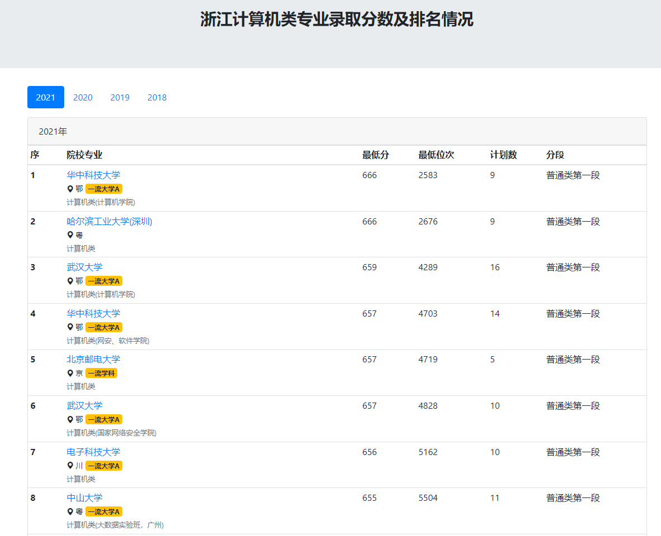
Task: Switch to the 2021 year tab
Action: click(x=46, y=97)
